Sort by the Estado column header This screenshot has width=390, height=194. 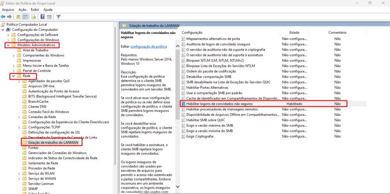294,33
